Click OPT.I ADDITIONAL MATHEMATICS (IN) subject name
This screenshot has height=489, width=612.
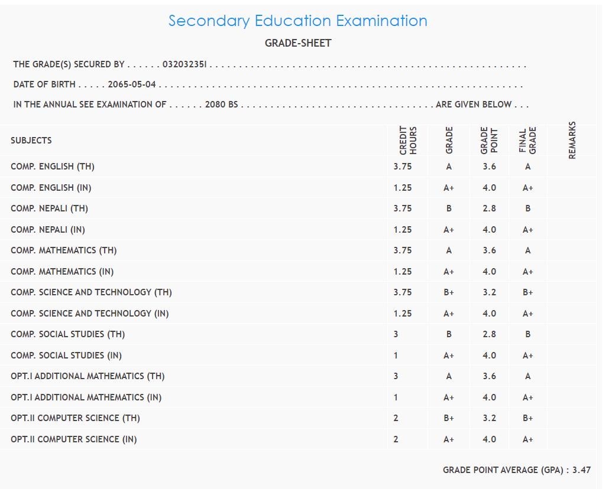[x=86, y=397]
